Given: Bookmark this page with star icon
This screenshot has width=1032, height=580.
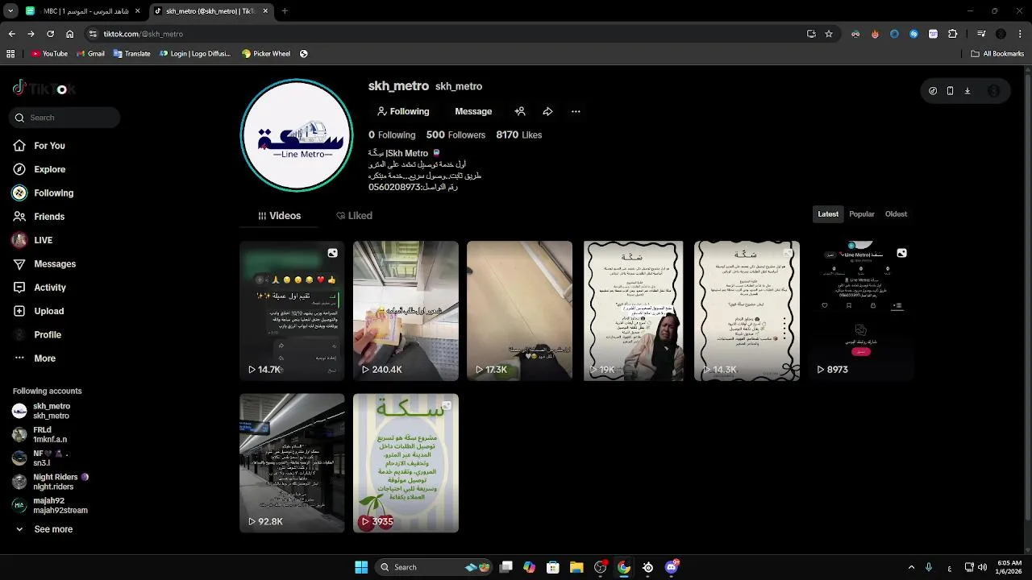Looking at the screenshot, I should point(829,34).
